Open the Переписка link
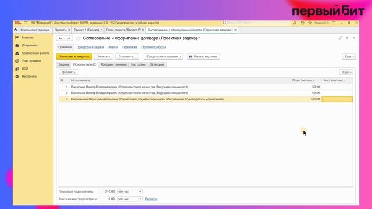This screenshot has height=209, width=372. [x=130, y=47]
